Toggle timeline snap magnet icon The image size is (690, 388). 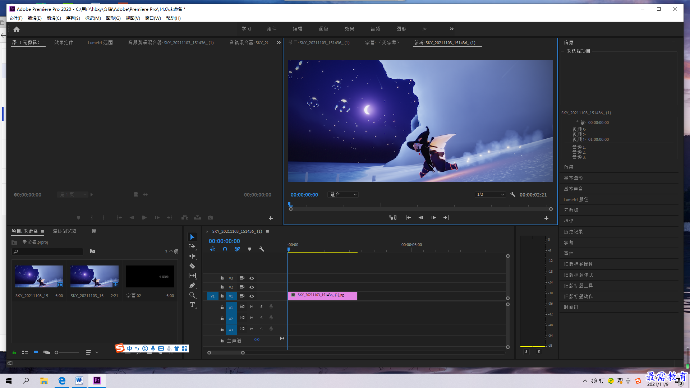point(225,249)
